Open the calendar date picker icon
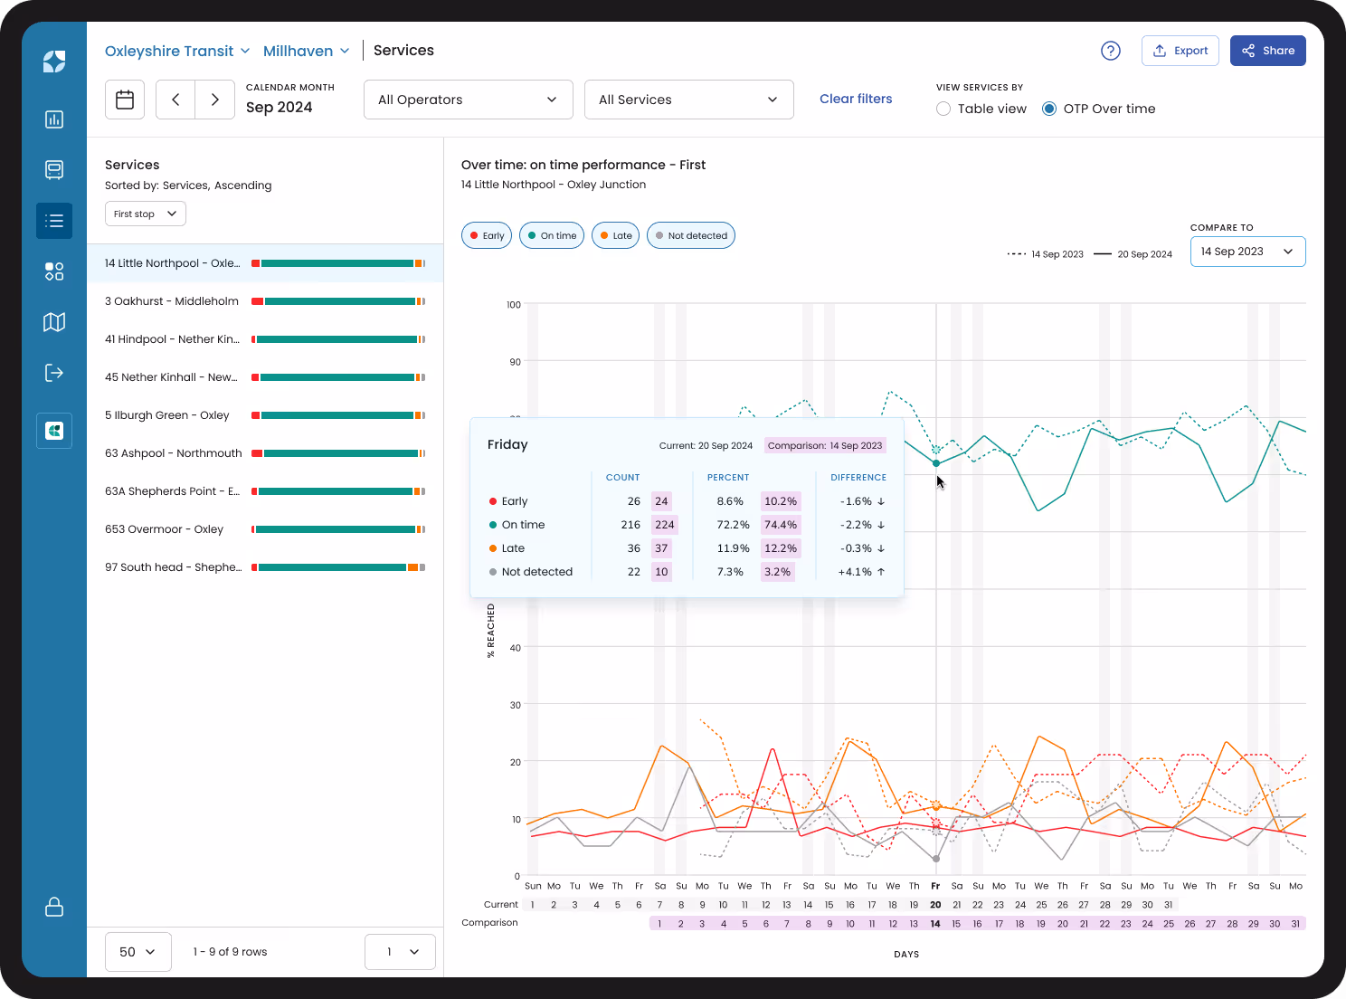The height and width of the screenshot is (999, 1346). pos(124,100)
